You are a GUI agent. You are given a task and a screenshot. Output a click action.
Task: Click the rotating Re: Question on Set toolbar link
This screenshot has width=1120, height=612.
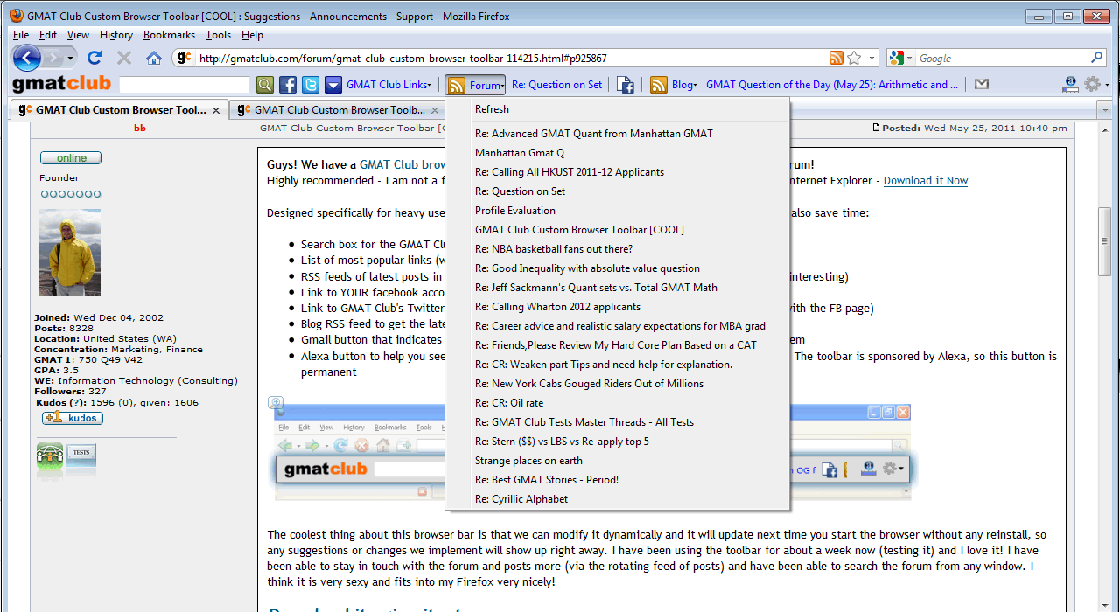[x=557, y=85]
